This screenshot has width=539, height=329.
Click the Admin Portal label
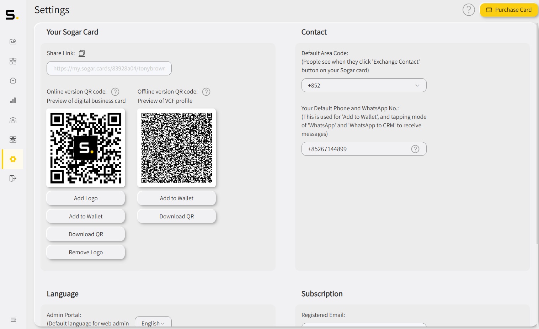[x=64, y=315]
